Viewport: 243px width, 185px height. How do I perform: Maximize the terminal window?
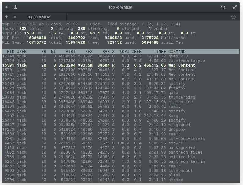[x=235, y=7]
